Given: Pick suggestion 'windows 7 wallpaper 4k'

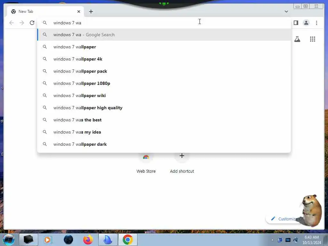Looking at the screenshot, I should pyautogui.click(x=164, y=59).
